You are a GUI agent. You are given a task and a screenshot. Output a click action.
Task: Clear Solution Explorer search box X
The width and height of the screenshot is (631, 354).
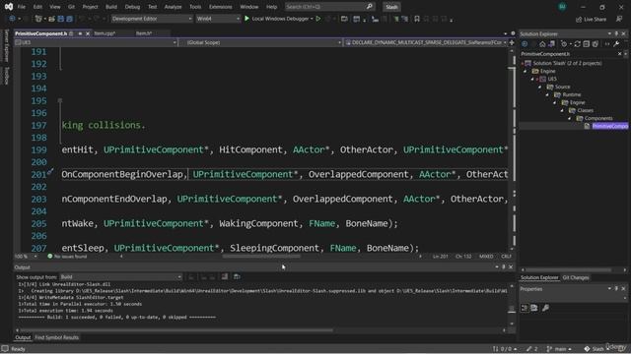coord(620,54)
